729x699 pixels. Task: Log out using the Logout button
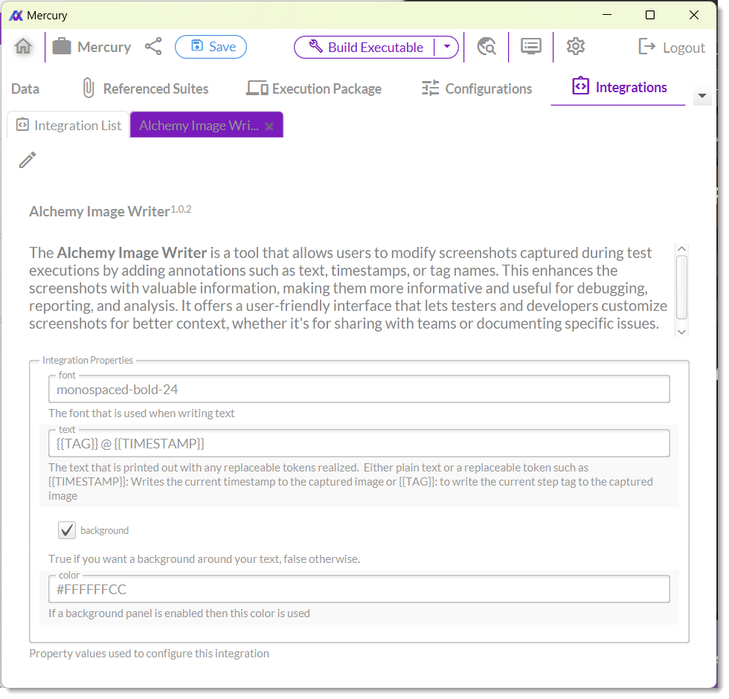[x=672, y=47]
